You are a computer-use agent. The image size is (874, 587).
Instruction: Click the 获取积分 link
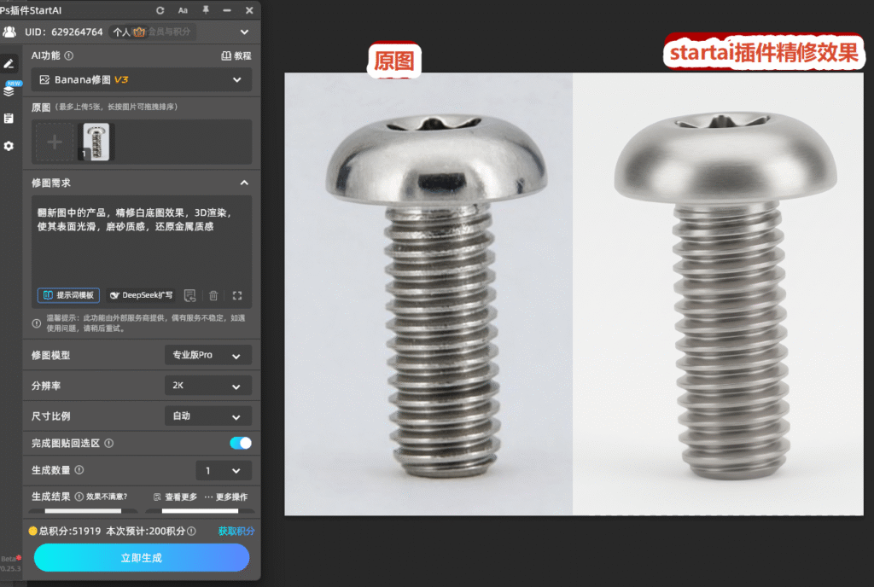click(x=236, y=532)
